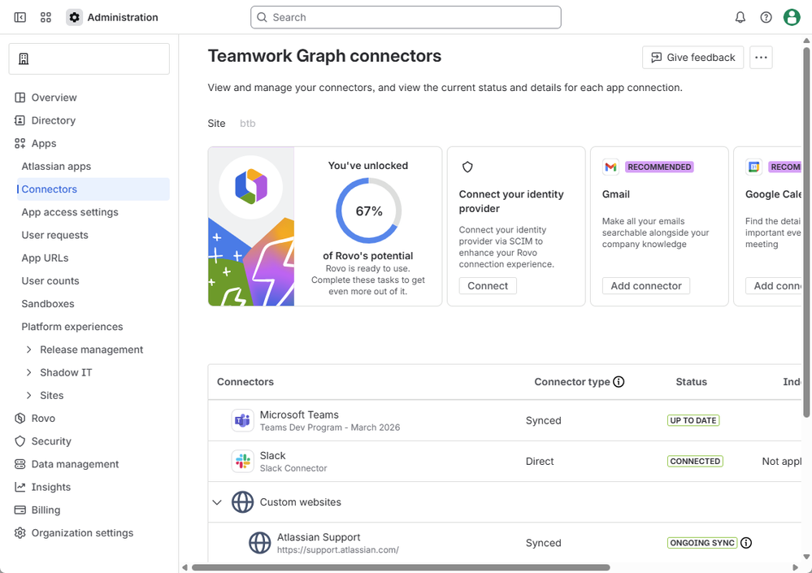Click the Rovo icon in the sidebar
Viewport: 812px width, 573px height.
20,419
